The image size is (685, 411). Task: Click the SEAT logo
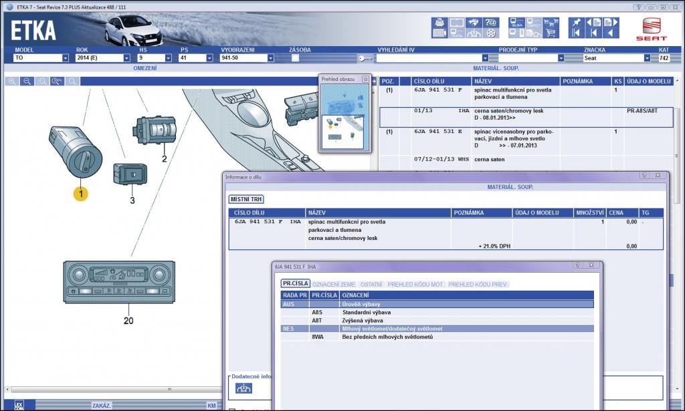coord(652,29)
